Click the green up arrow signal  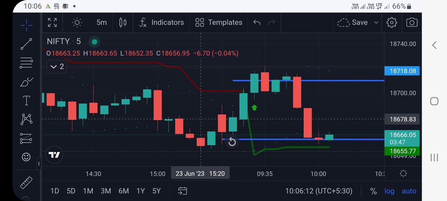[254, 108]
